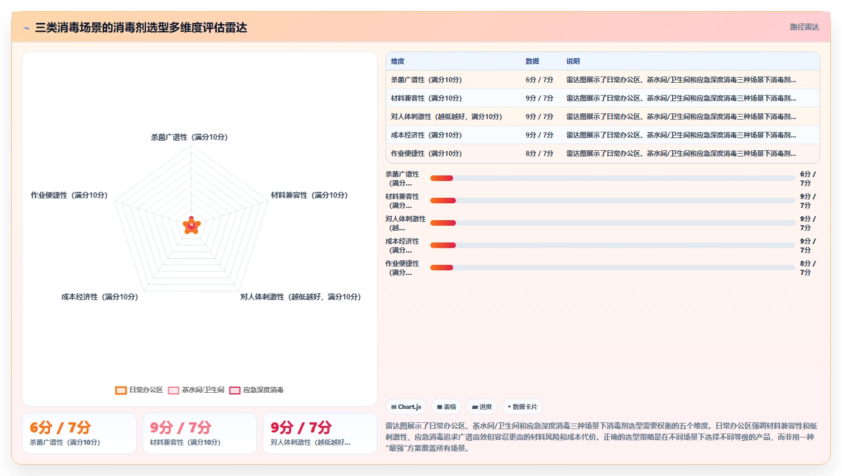
Task: Click the radar axis label 成本经济性
Action: tap(99, 297)
